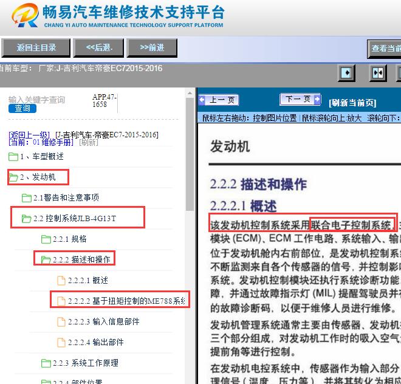
Task: Click the 2.2.2 描述和操作 heading
Action: coord(258,184)
